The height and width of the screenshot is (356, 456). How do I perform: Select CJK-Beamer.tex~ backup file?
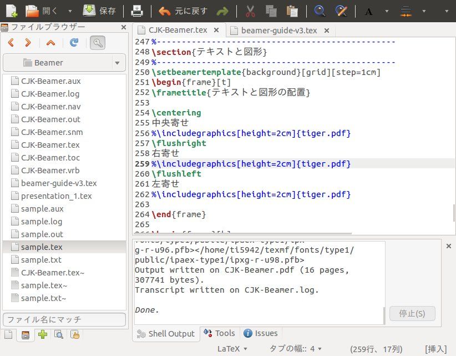(64, 273)
